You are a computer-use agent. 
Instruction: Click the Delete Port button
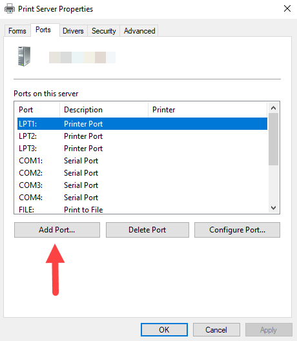147,230
